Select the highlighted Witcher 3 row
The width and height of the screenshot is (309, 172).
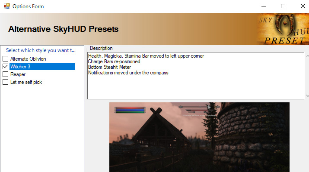[x=42, y=67]
